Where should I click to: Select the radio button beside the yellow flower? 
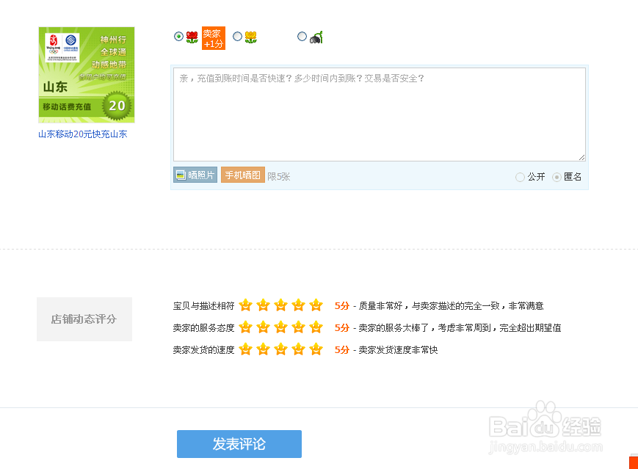236,36
